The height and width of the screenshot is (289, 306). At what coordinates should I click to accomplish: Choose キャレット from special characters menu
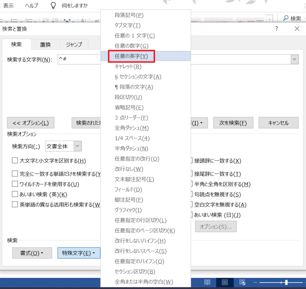(128, 66)
